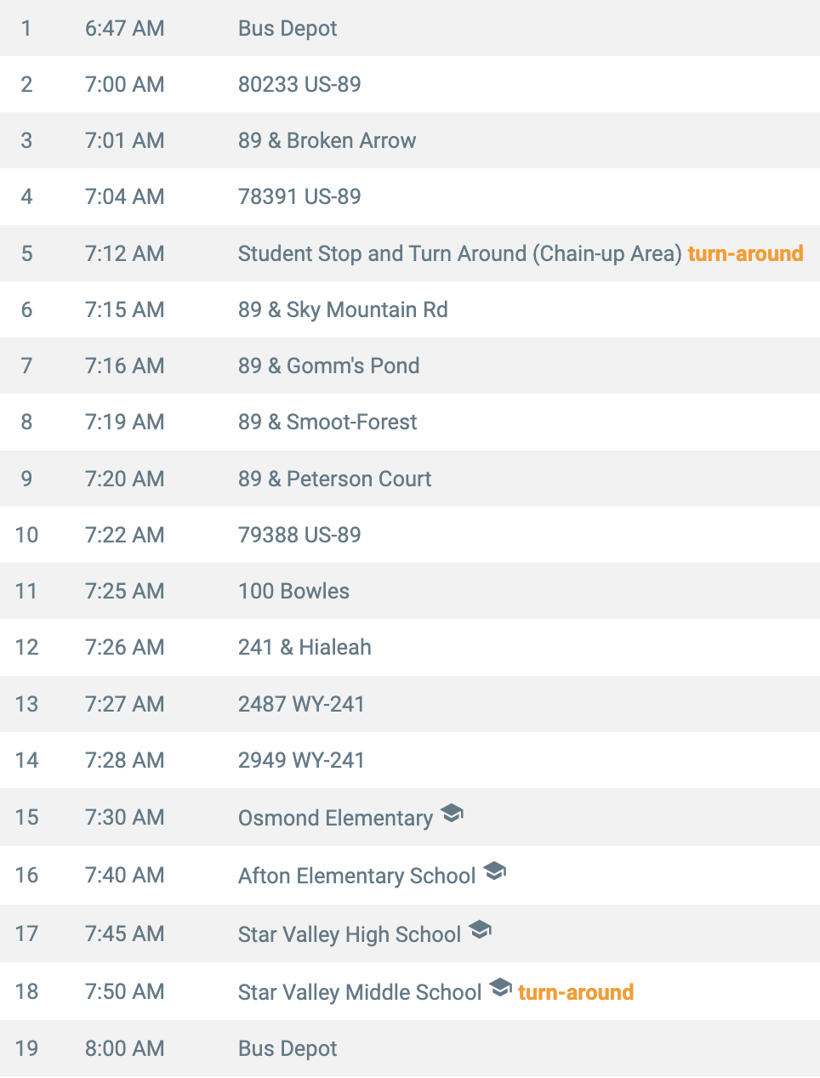Select the 80233 US-89 stop row

(x=410, y=84)
